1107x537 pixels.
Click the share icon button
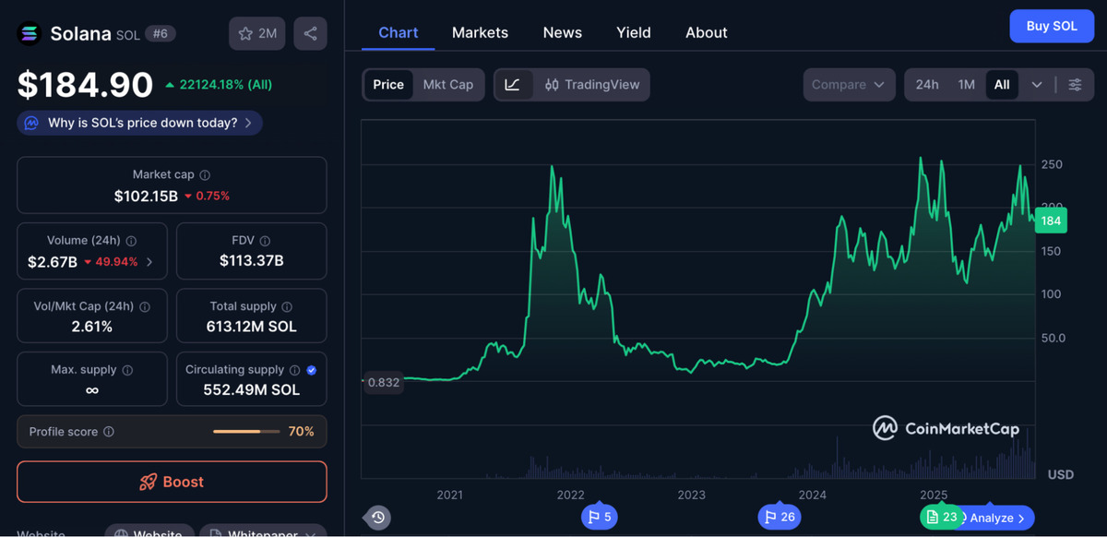[x=310, y=33]
